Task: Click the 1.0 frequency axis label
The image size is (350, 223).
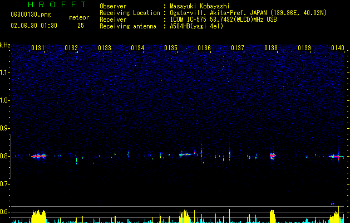Action: point(4,100)
